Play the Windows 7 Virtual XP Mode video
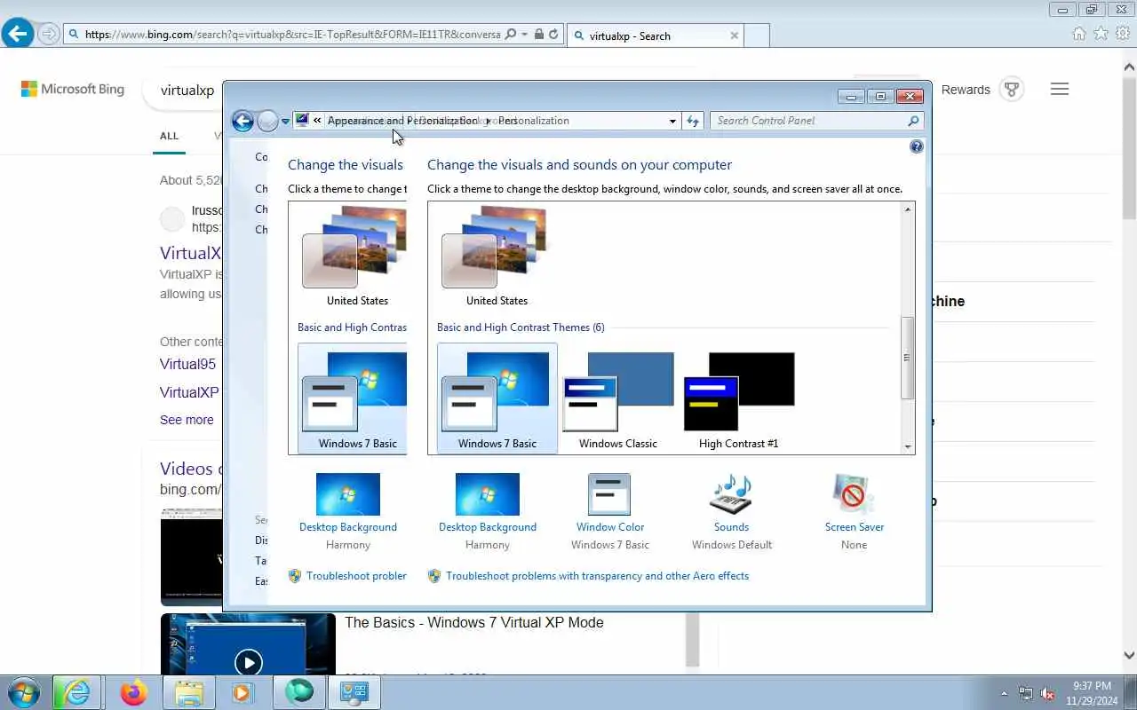This screenshot has width=1137, height=710. (249, 662)
